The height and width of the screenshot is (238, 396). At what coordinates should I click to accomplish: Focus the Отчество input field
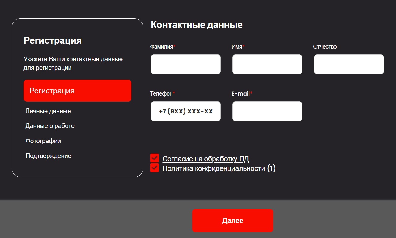349,64
